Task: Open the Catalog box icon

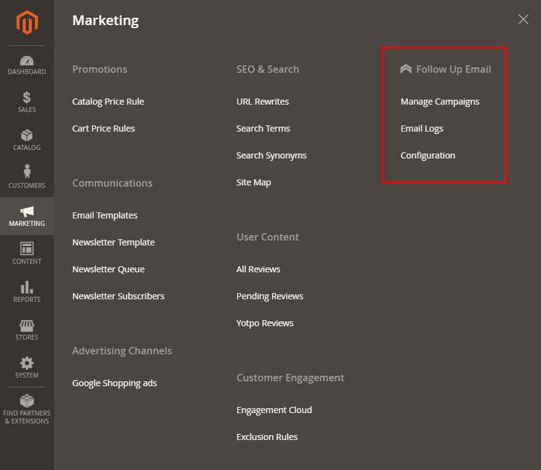Action: pyautogui.click(x=27, y=136)
